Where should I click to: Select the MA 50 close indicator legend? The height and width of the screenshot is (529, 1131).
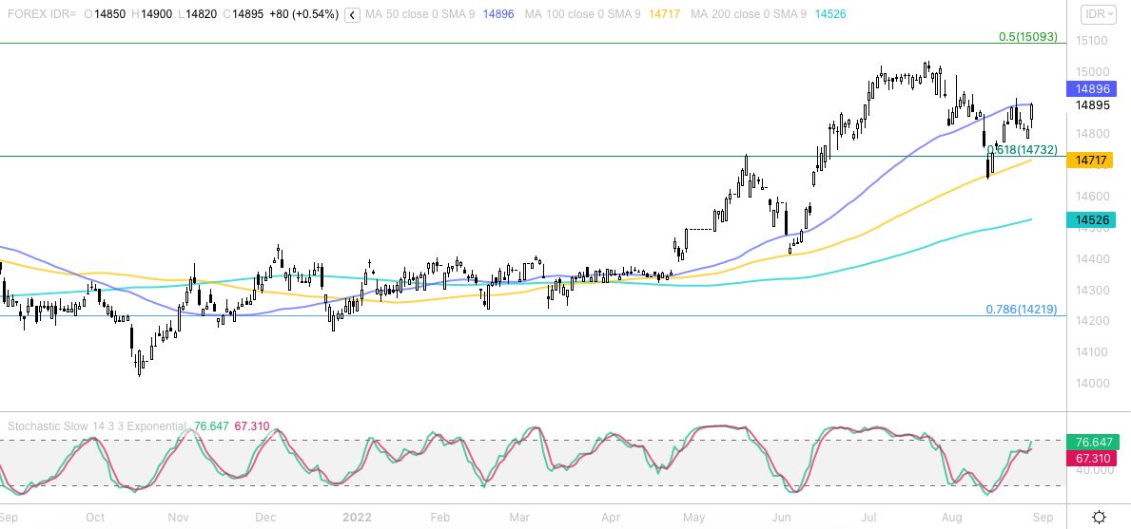pyautogui.click(x=419, y=13)
